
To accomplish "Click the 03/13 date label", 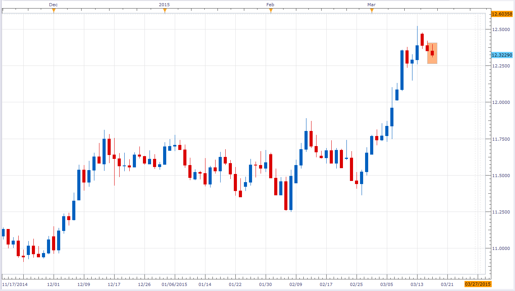I will pos(418,284).
